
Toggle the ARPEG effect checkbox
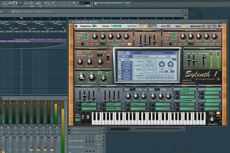point(119,59)
